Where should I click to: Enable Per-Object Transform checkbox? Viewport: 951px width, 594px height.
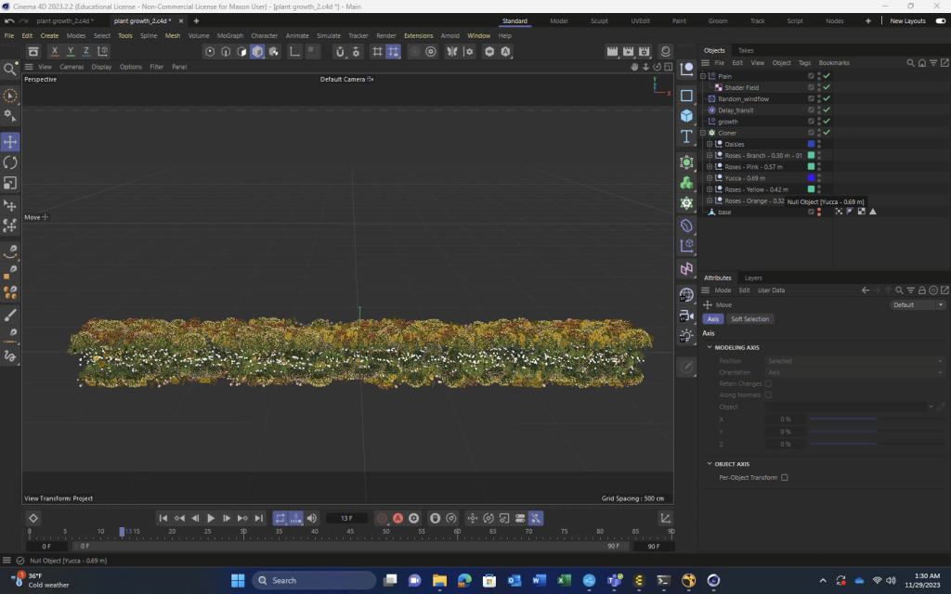coord(785,477)
